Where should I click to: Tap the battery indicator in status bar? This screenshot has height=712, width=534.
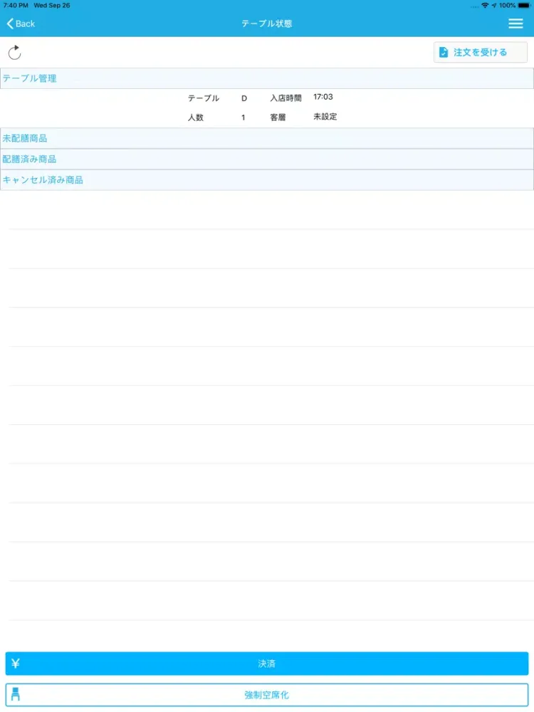click(x=523, y=6)
